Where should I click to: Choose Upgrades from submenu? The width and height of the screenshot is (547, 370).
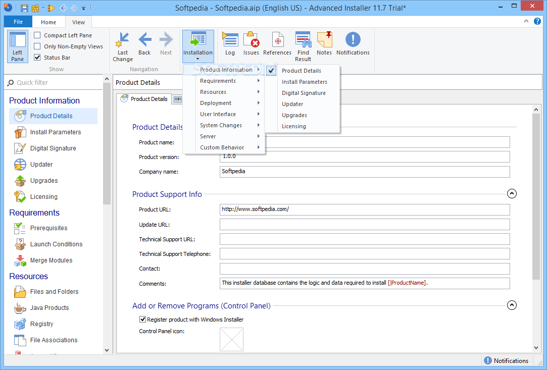click(x=303, y=116)
